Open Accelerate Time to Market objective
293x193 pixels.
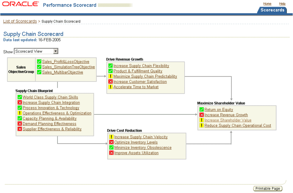[136, 87]
